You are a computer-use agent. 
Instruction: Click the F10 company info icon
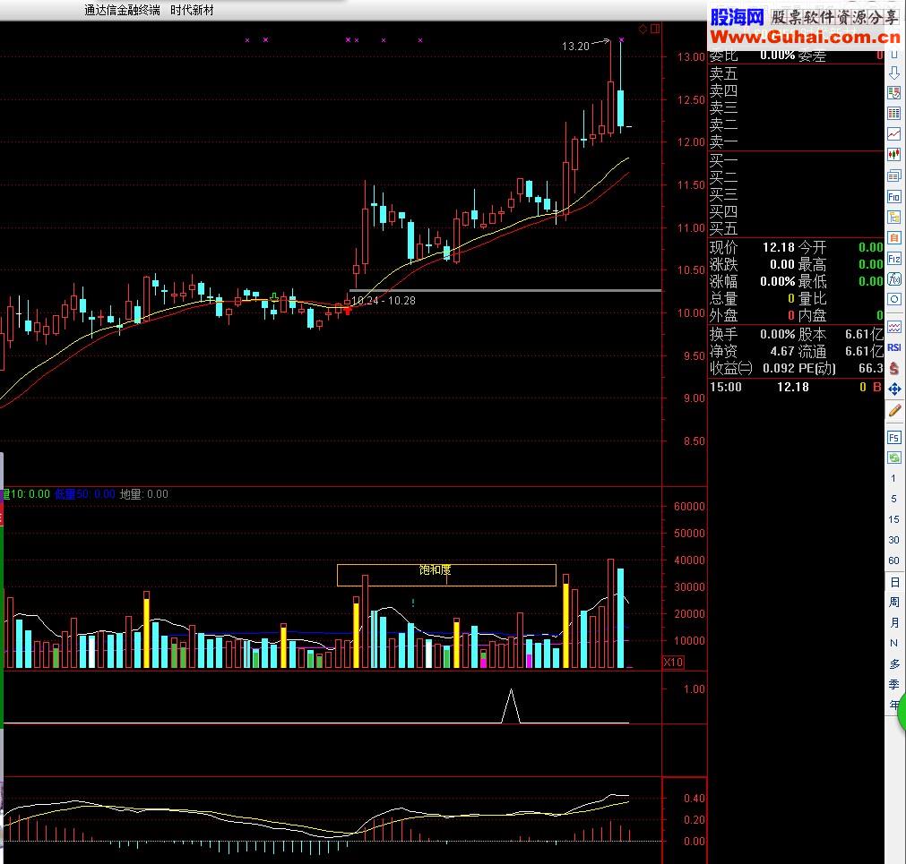click(893, 197)
